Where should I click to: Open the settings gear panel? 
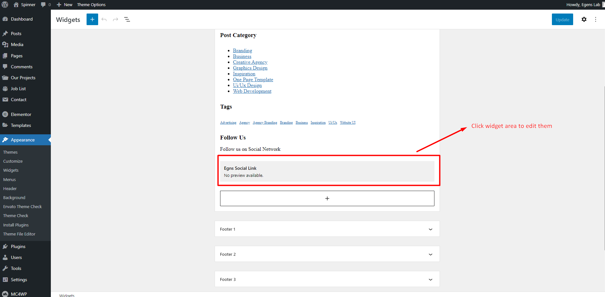pyautogui.click(x=584, y=19)
